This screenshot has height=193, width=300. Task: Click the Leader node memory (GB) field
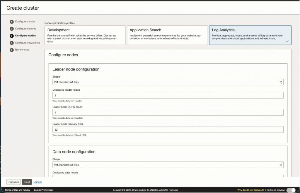pos(168,130)
